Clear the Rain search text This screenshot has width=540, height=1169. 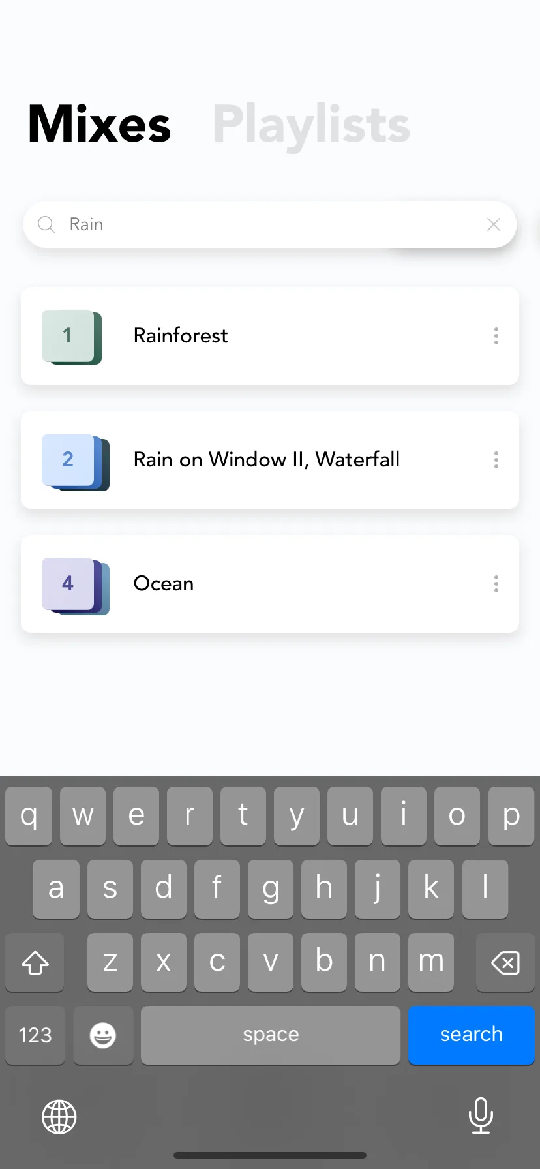[494, 224]
